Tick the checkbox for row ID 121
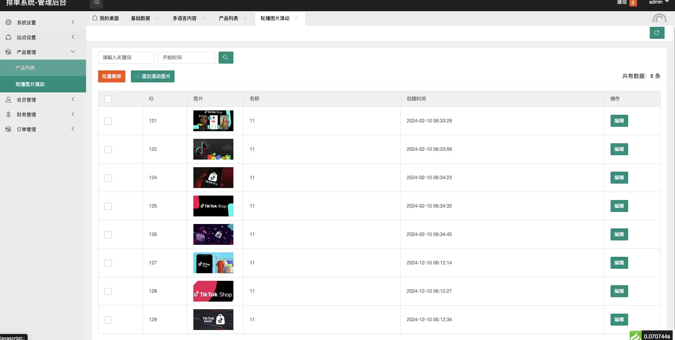This screenshot has width=675, height=340. click(x=108, y=121)
